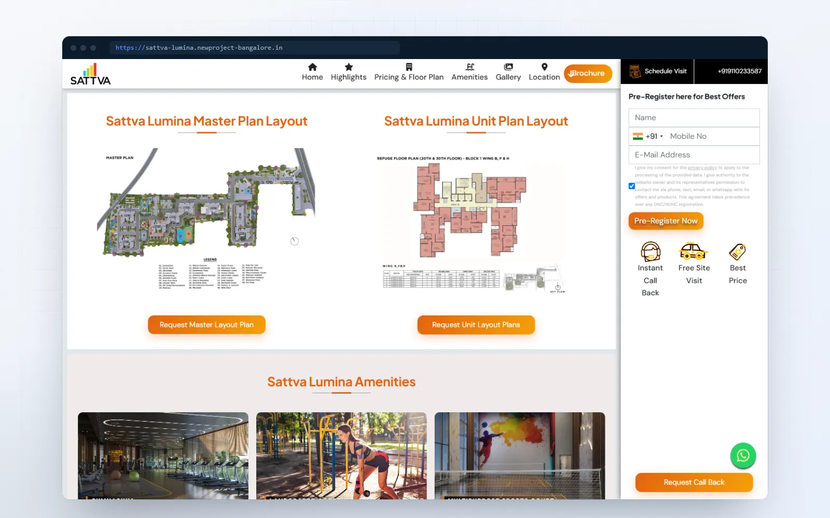The height and width of the screenshot is (518, 830).
Task: Click 'Pre-Register here for Best Offers' text
Action: (686, 97)
